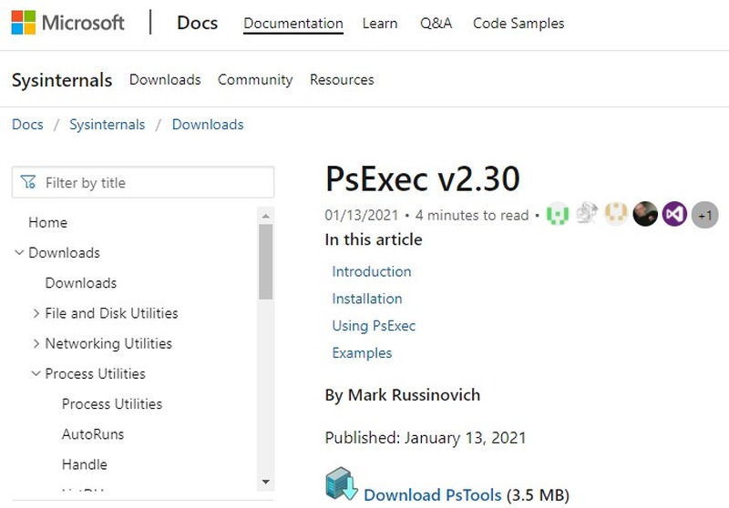Open the Learn tab
Screen dimensions: 729x508
point(378,24)
